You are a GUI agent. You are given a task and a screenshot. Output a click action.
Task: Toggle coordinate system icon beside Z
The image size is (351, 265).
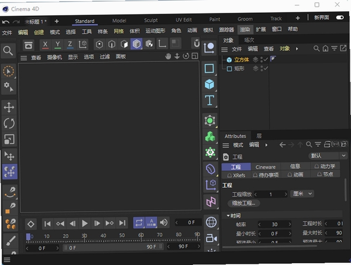click(x=82, y=44)
